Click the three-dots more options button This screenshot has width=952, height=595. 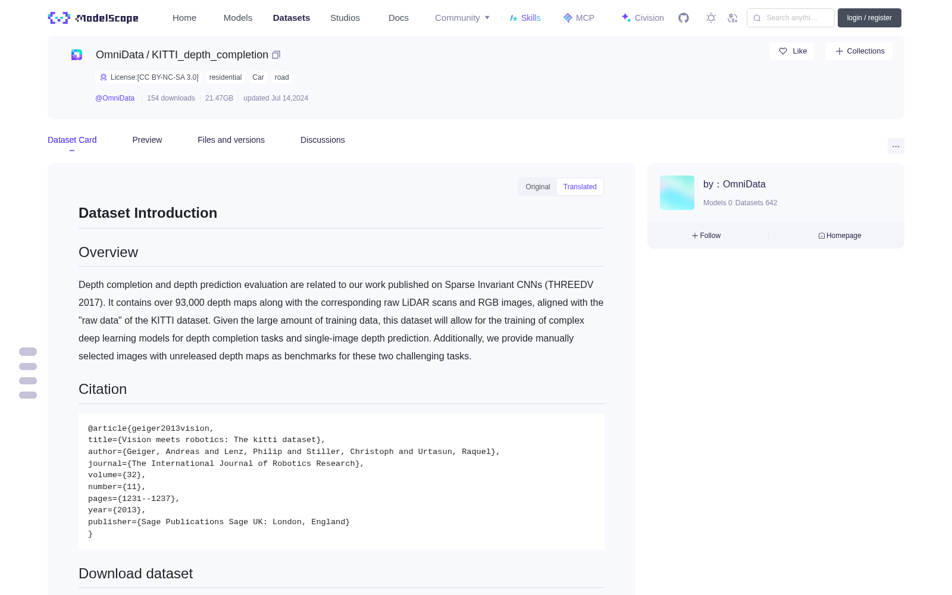tap(896, 146)
